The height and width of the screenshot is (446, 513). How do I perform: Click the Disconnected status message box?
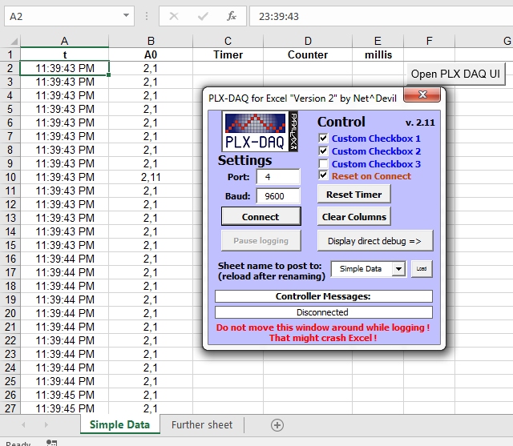324,312
